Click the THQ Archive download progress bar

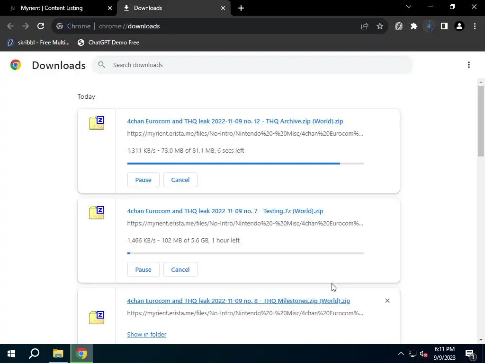pyautogui.click(x=245, y=163)
